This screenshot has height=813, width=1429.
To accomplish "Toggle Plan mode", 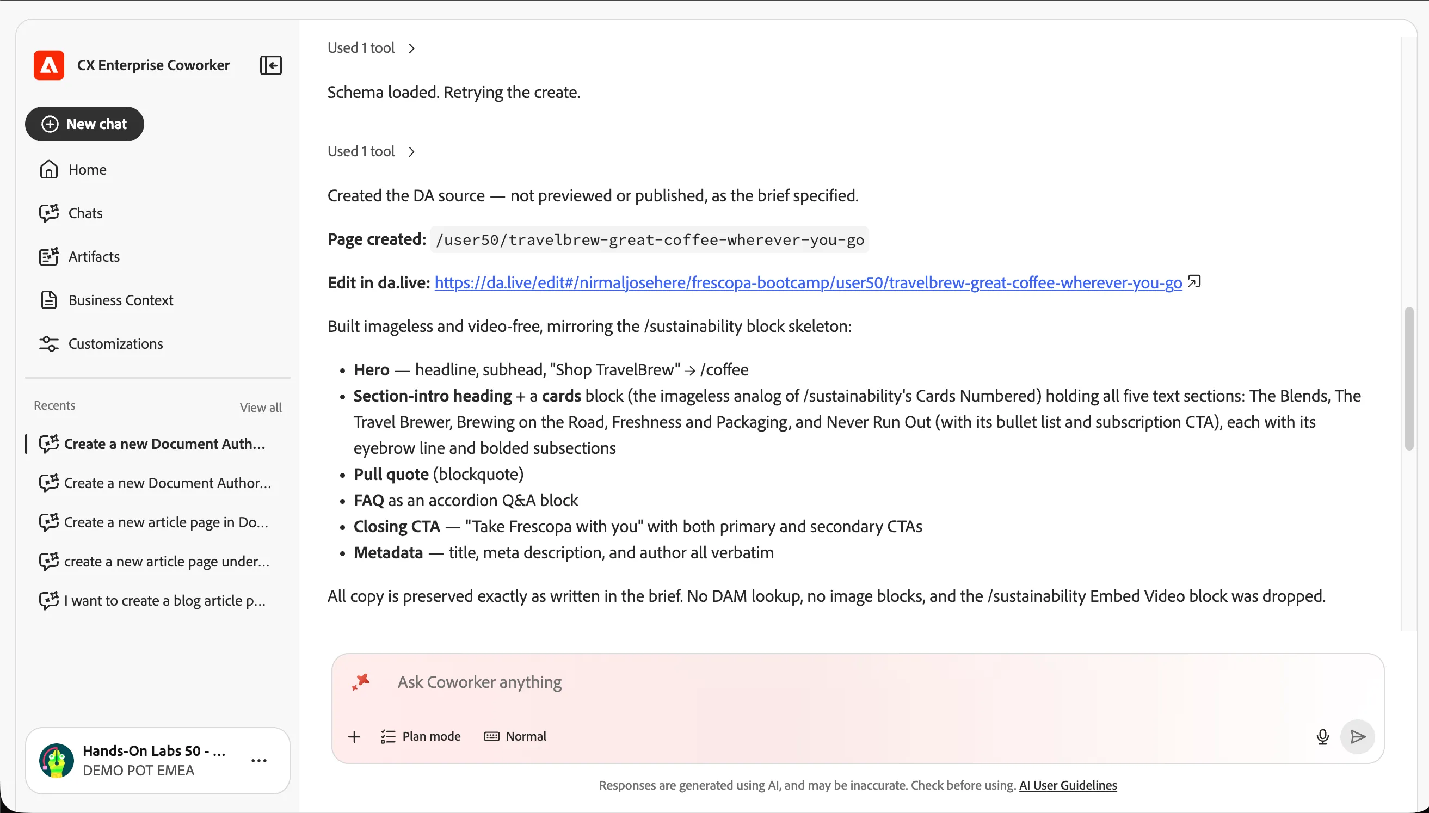I will click(x=420, y=736).
